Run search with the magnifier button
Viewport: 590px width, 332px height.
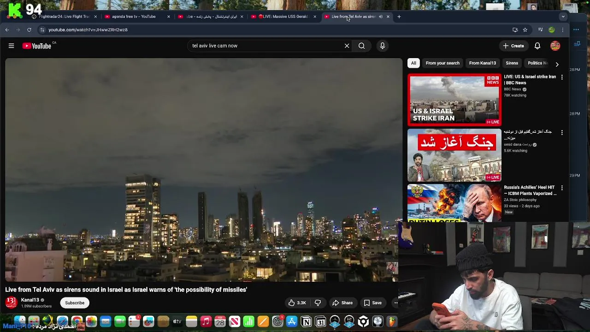[x=361, y=46]
